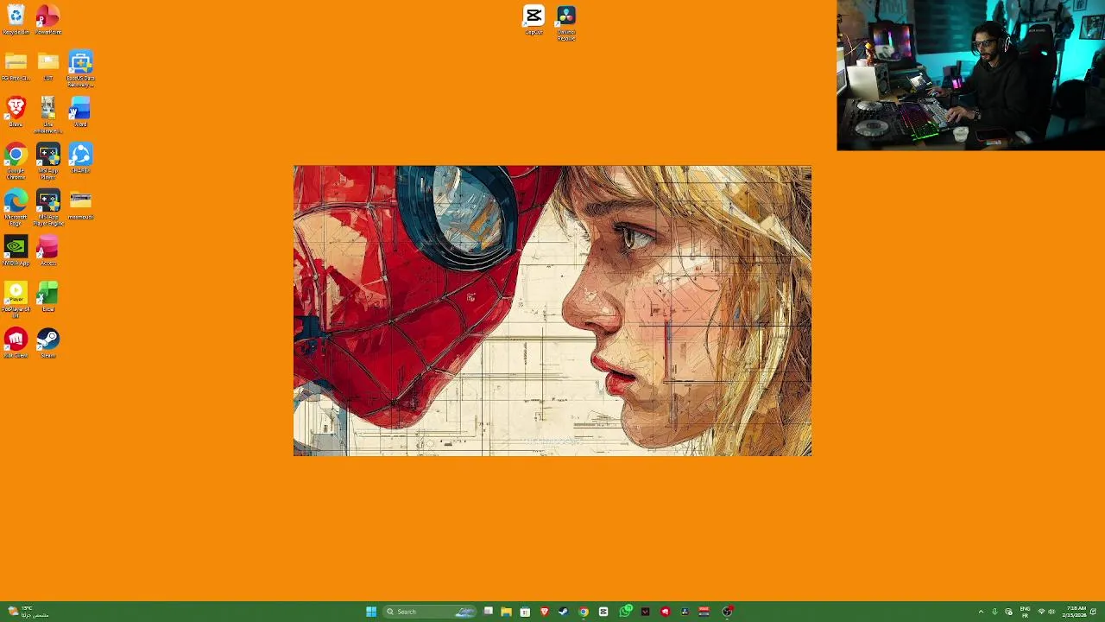This screenshot has height=622, width=1105.
Task: Switch to Chrome in the taskbar
Action: pos(584,612)
